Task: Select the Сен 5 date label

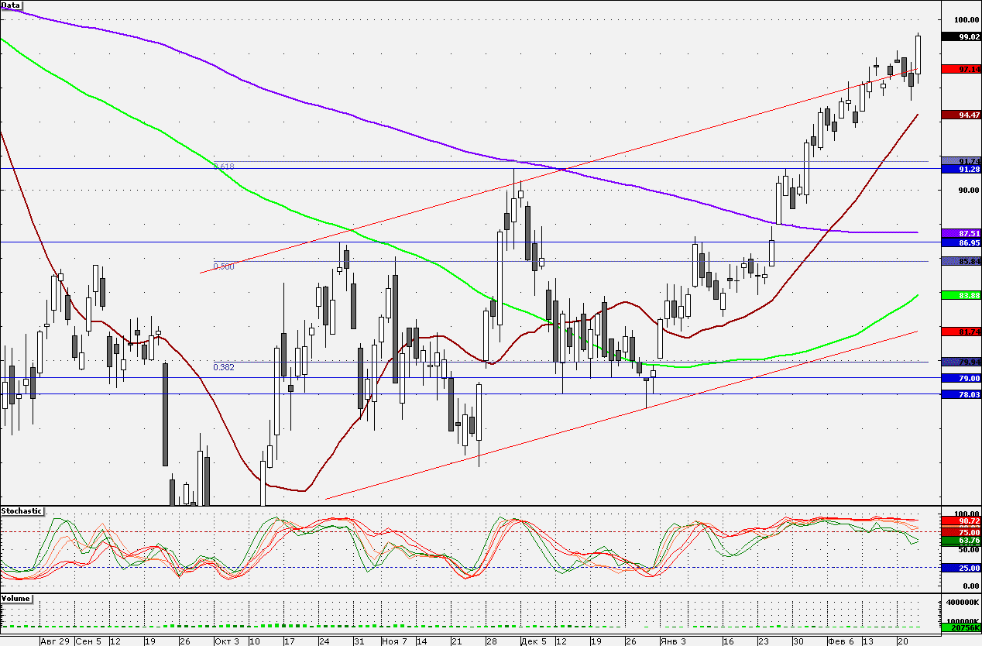Action: point(89,641)
